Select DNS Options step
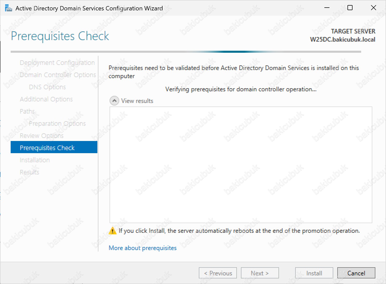The image size is (386, 284). [47, 87]
